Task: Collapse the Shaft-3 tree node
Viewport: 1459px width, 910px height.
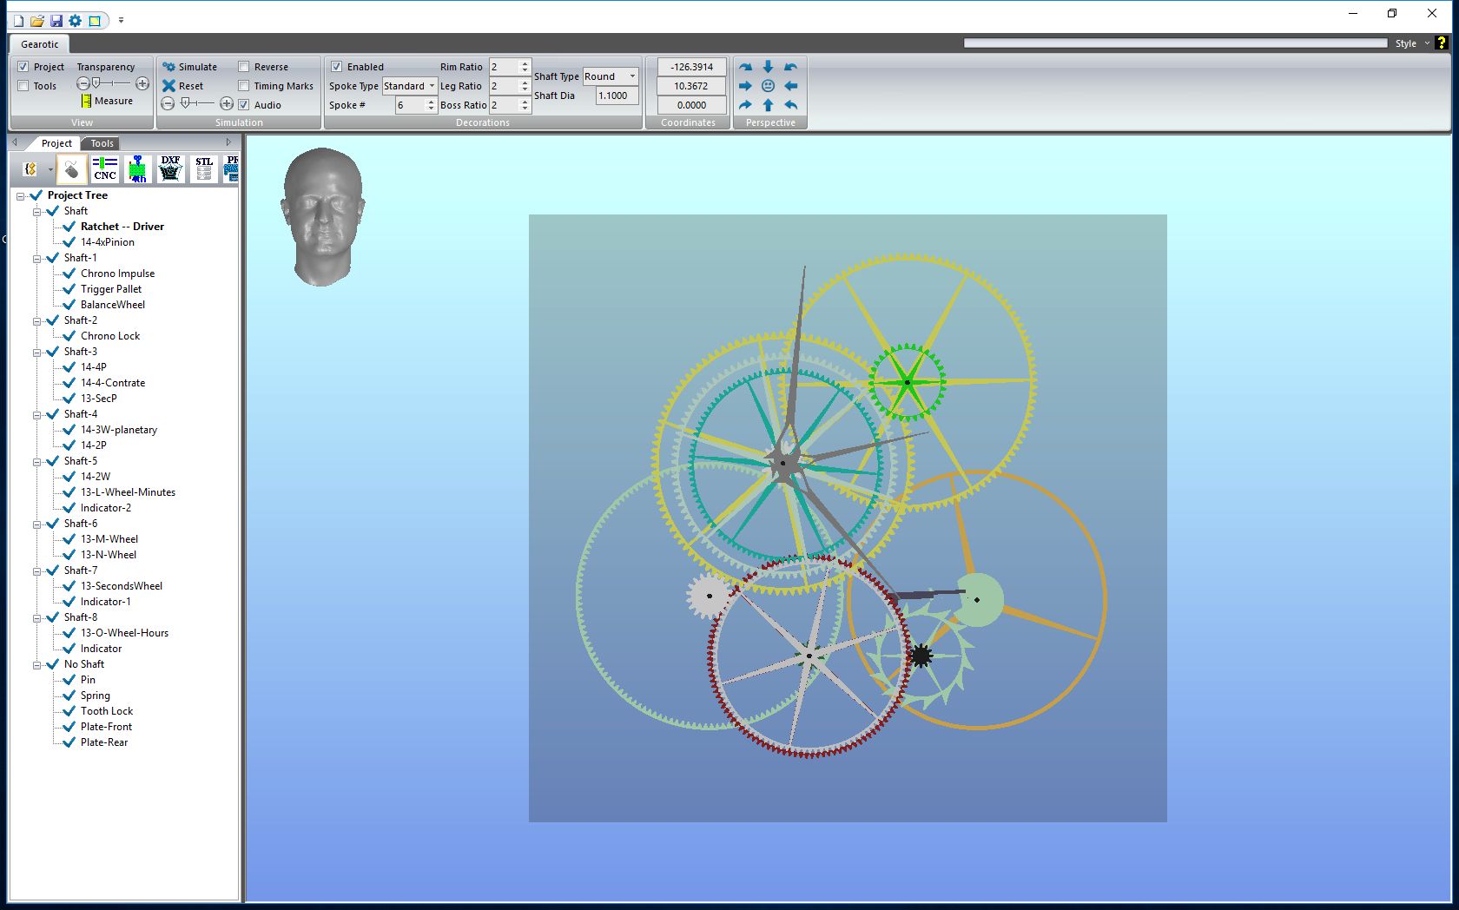Action: (37, 353)
